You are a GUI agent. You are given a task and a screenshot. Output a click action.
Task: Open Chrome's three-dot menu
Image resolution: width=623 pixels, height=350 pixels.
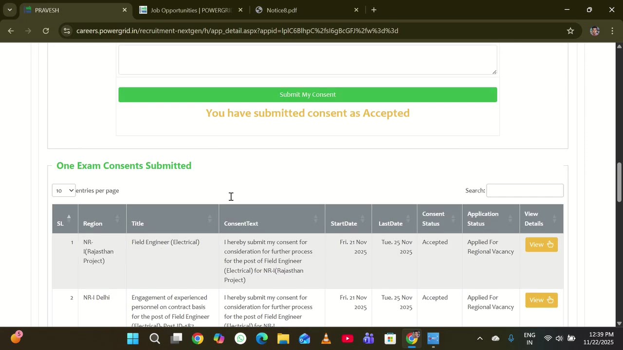coord(612,31)
